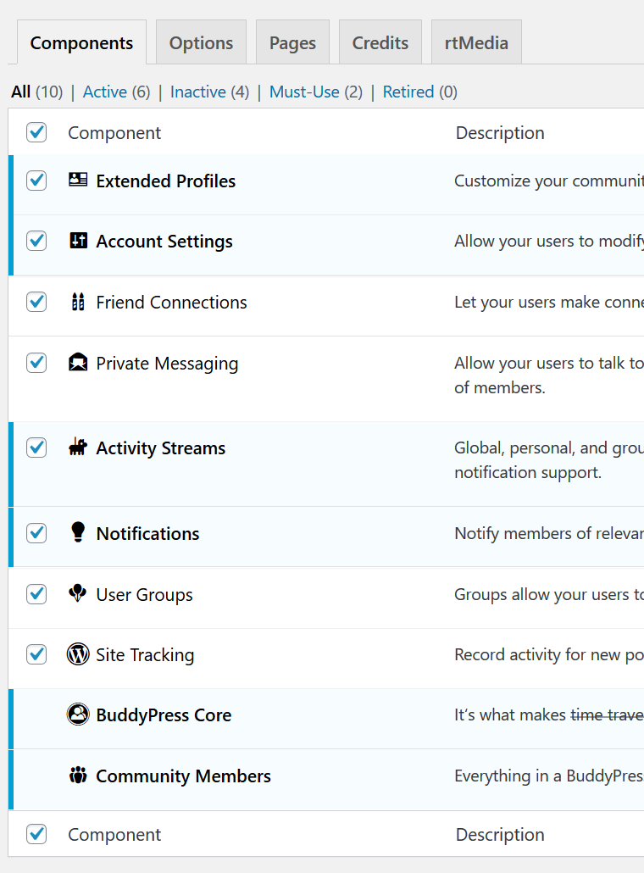
Task: Click the Site Tracking label
Action: click(145, 654)
